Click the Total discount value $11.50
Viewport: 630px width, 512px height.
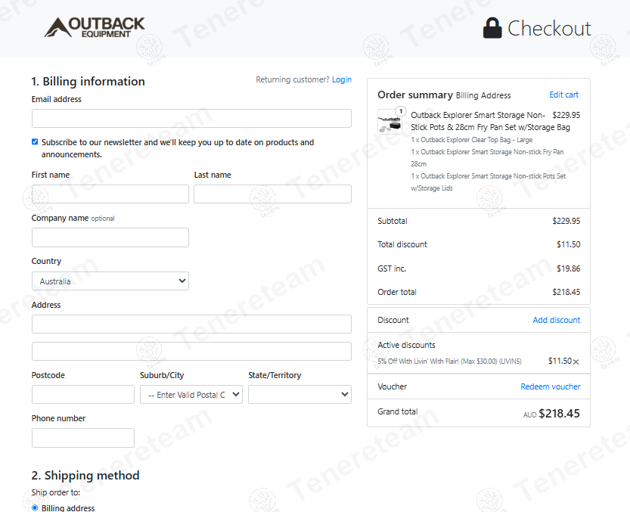click(x=568, y=244)
